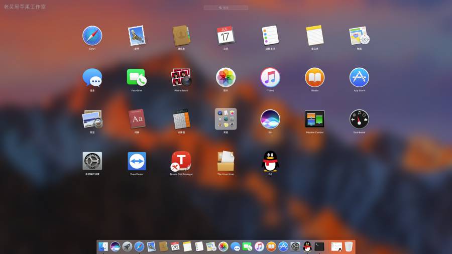
Task: Open Contacts in the Launchpad grid
Action: tap(181, 36)
